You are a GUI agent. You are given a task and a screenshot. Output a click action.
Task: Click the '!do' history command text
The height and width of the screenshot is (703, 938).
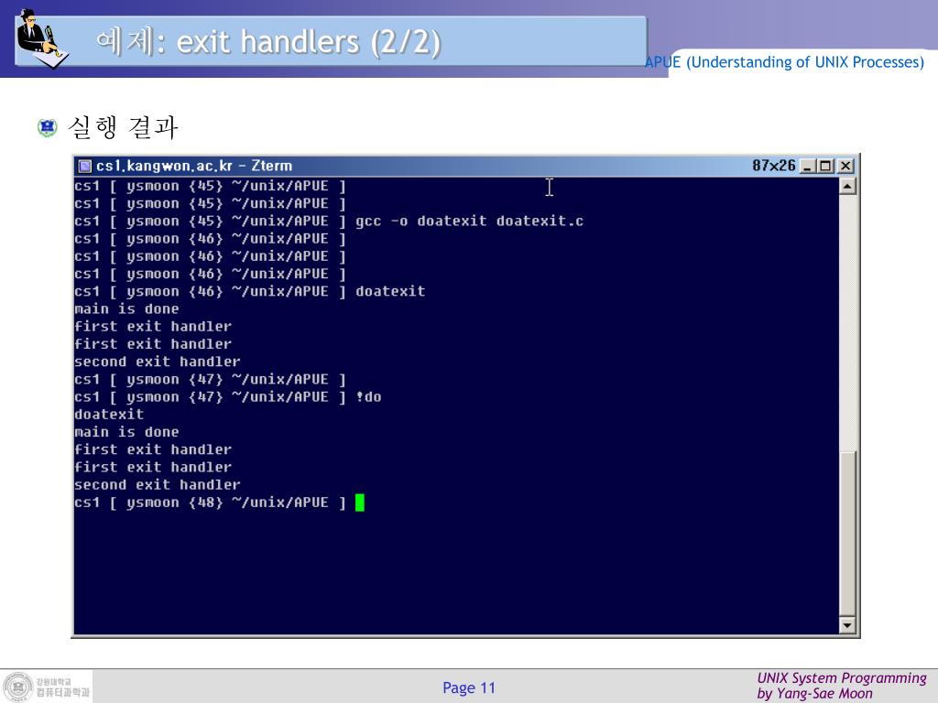[368, 397]
